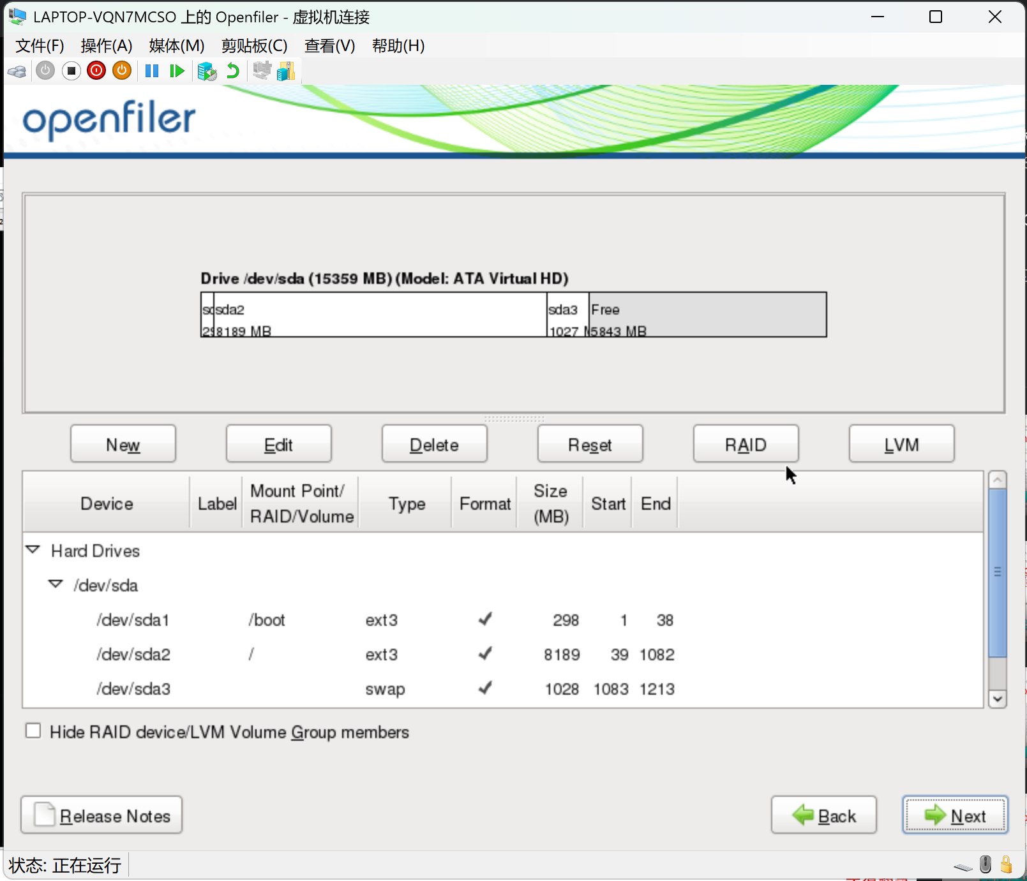Viewport: 1027px width, 881px height.
Task: Select the /dev/sda3 partition row
Action: 503,689
